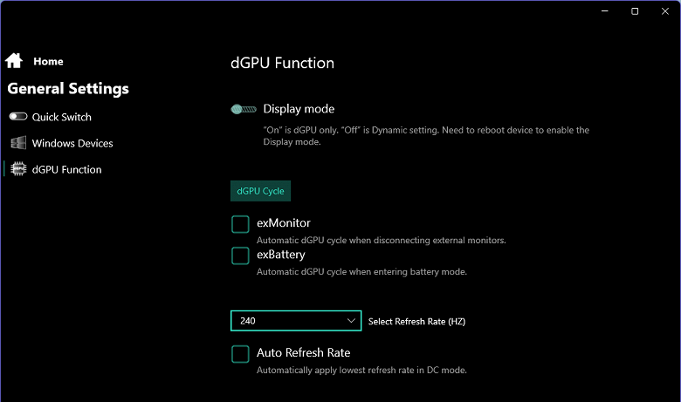Image resolution: width=681 pixels, height=402 pixels.
Task: Select dGPU Function sidebar entry
Action: click(x=67, y=169)
